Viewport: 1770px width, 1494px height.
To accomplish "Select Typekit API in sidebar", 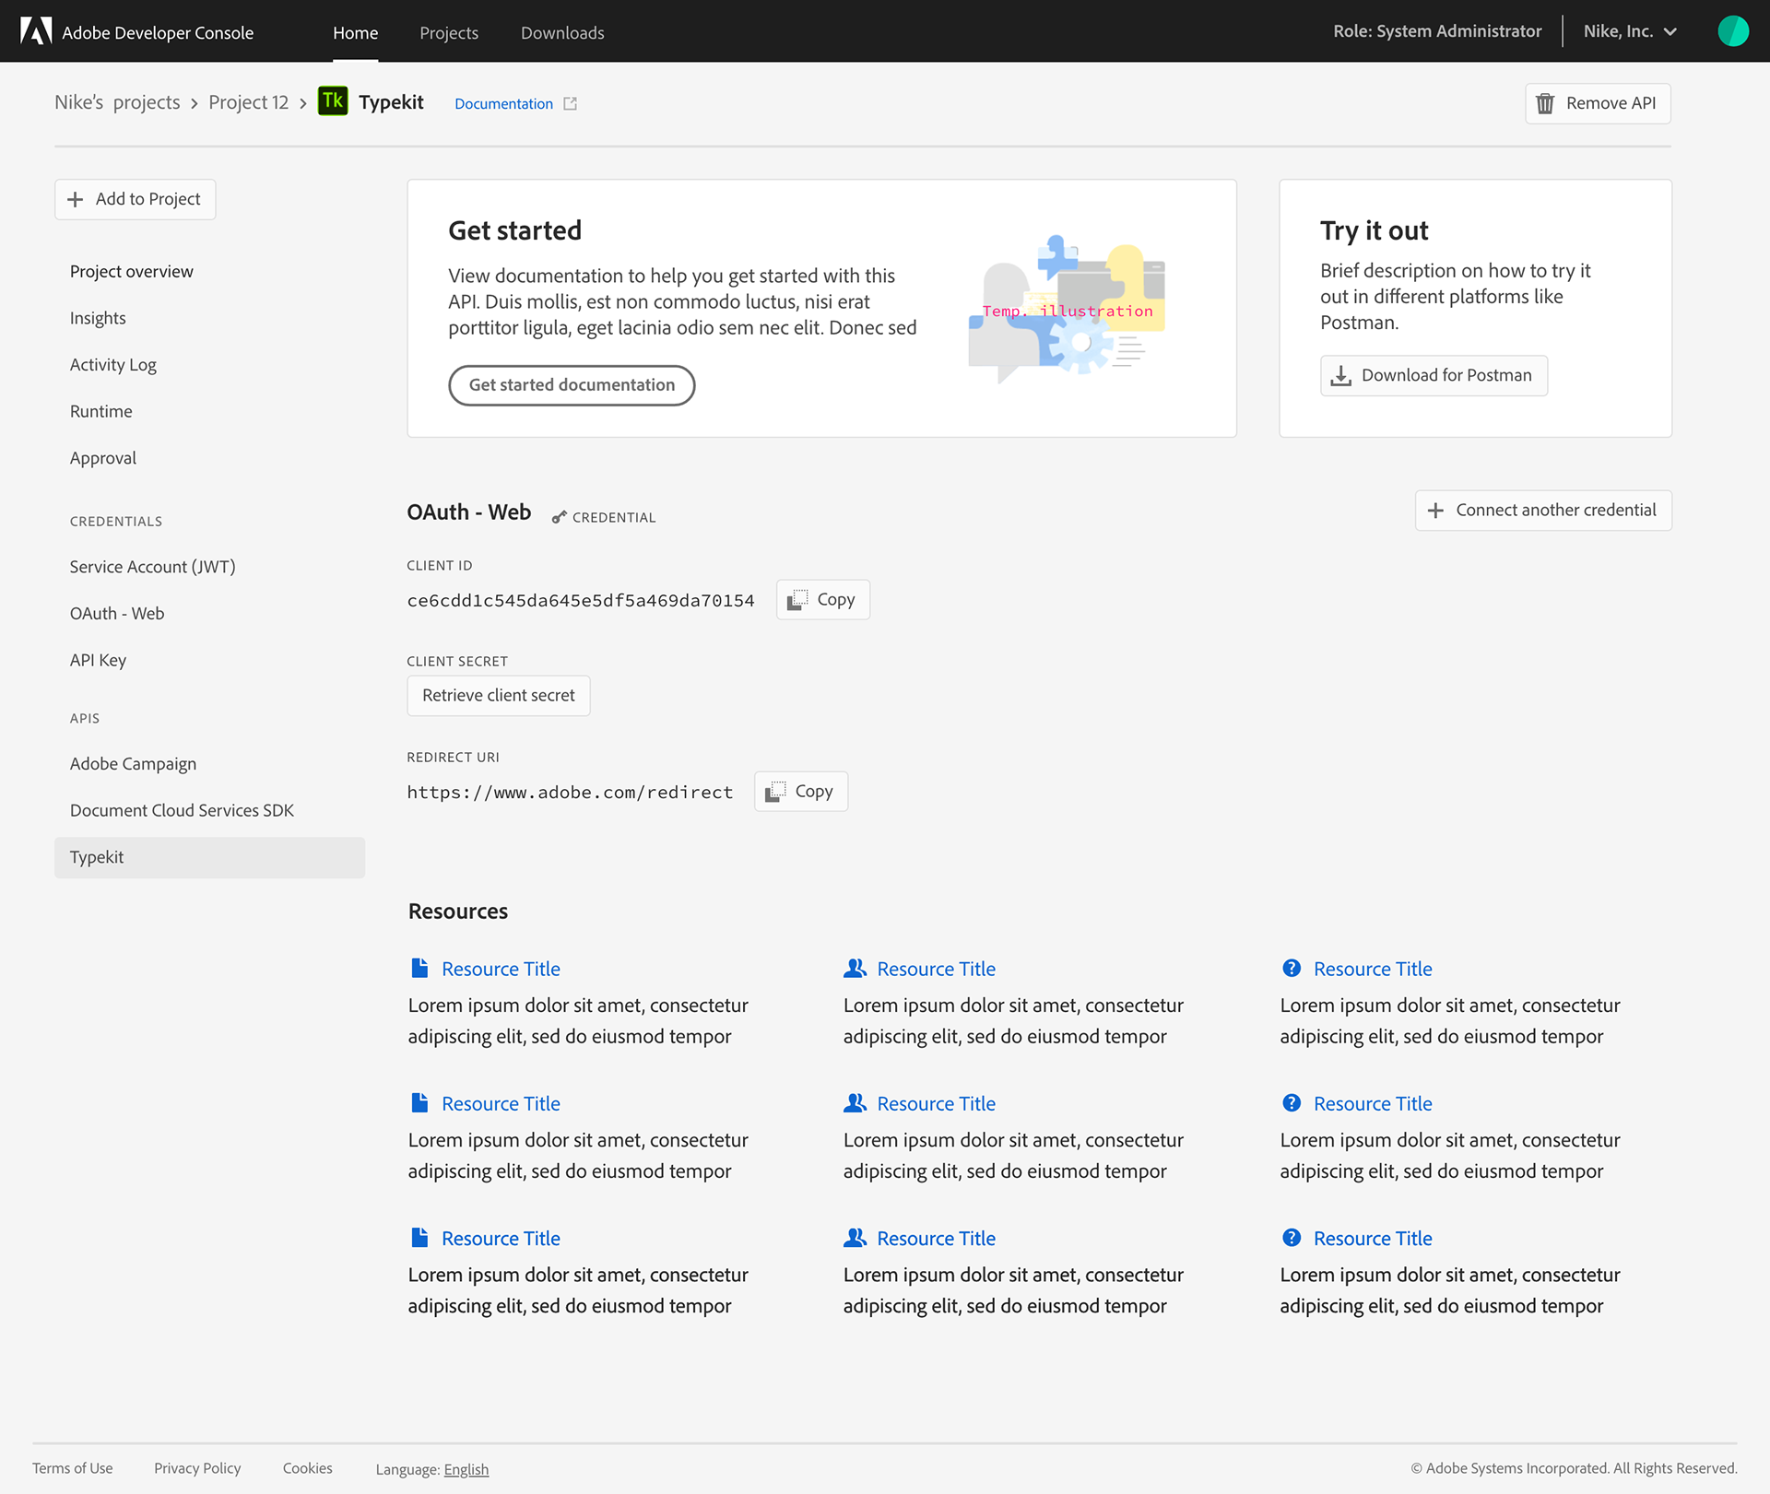I will coord(209,857).
